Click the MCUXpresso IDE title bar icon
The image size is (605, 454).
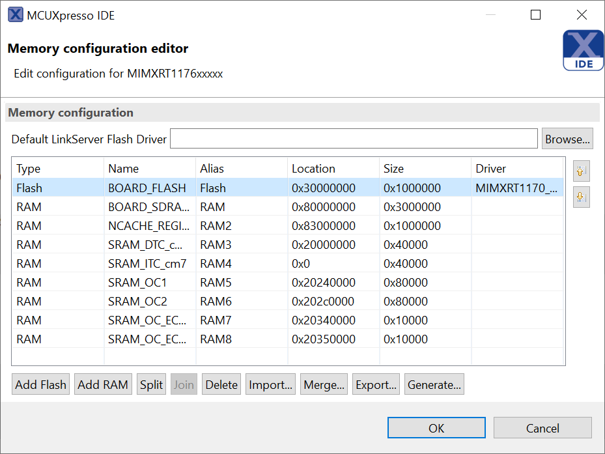coord(14,14)
